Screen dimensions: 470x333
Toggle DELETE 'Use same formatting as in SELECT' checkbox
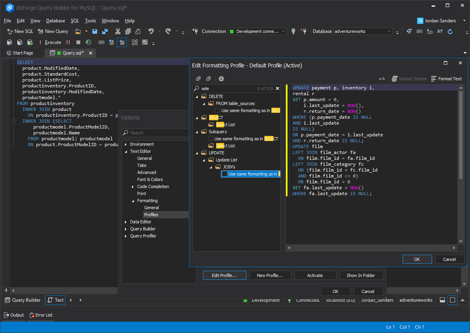coord(217,110)
